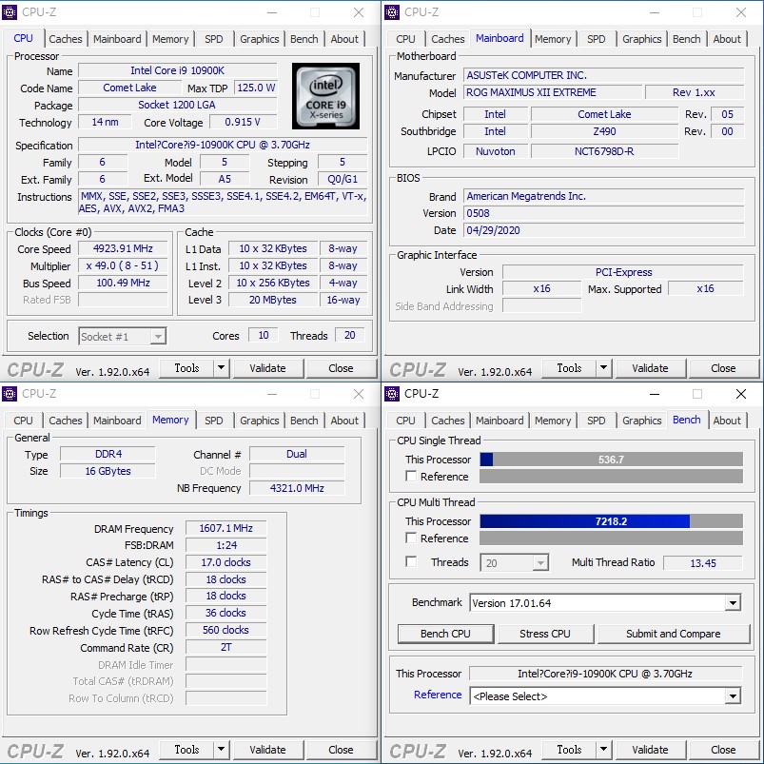This screenshot has width=764, height=764.
Task: Click the Close button in the Memory tab window
Action: 341,750
